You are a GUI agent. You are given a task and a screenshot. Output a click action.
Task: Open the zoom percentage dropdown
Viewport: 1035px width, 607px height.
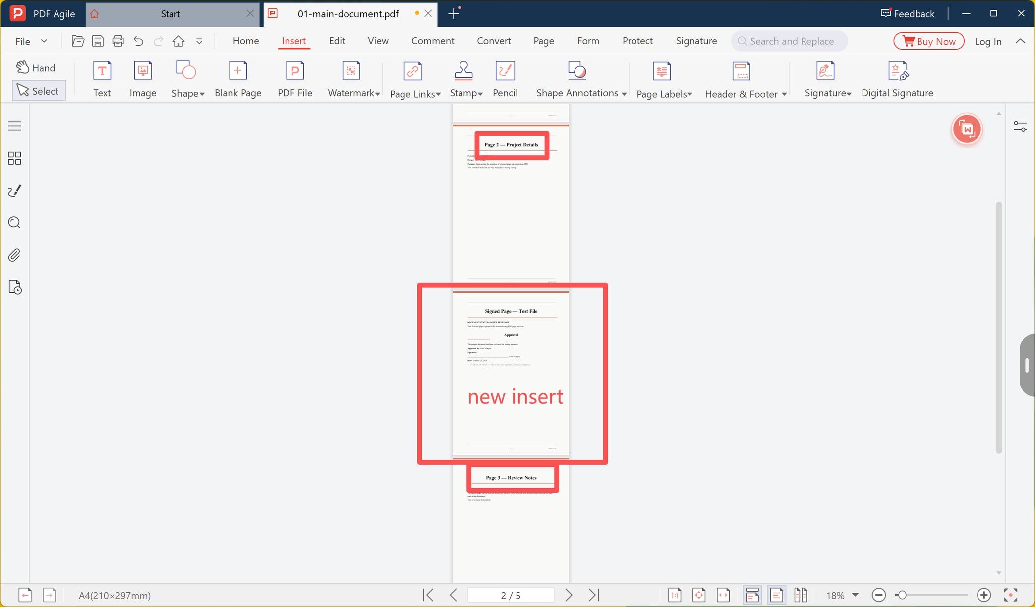coord(855,595)
